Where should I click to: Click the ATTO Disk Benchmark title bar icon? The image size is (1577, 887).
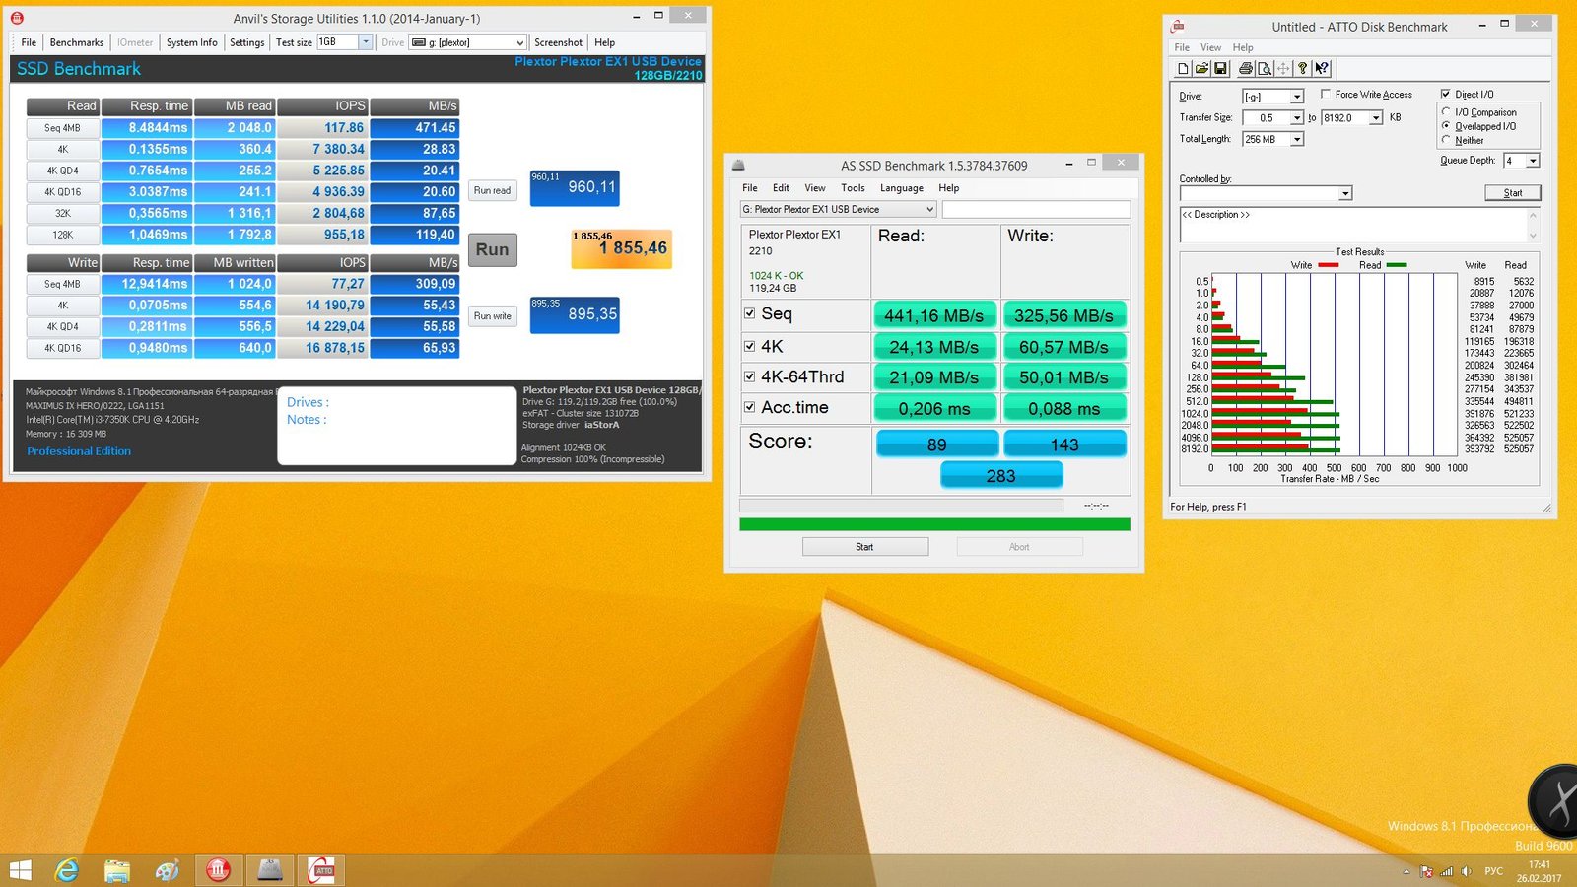tap(1177, 27)
